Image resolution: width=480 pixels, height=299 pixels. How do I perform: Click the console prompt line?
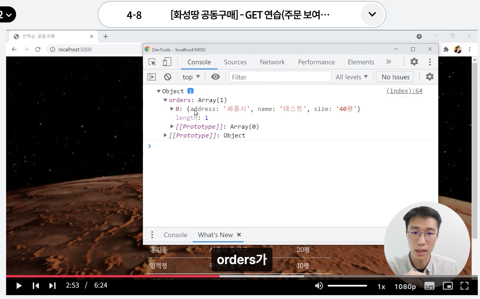click(290, 146)
